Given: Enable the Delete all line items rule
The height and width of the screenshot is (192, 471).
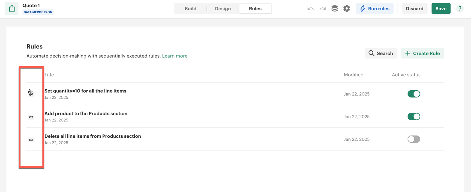Looking at the screenshot, I should tap(414, 139).
